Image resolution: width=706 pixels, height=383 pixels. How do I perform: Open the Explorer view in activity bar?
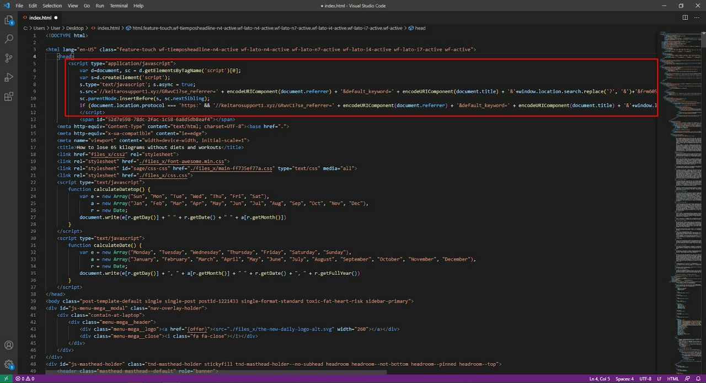tap(9, 20)
